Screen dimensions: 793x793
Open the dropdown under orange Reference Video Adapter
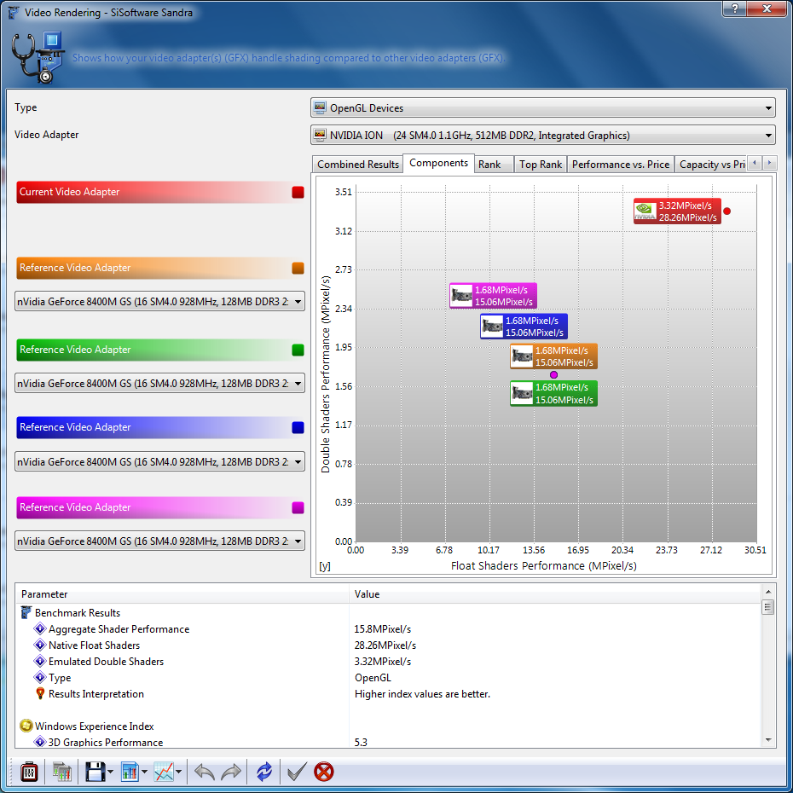(x=159, y=301)
